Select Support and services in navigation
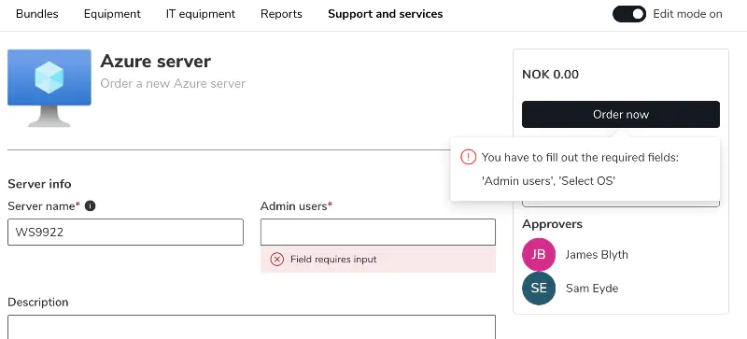747x339 pixels. tap(386, 14)
